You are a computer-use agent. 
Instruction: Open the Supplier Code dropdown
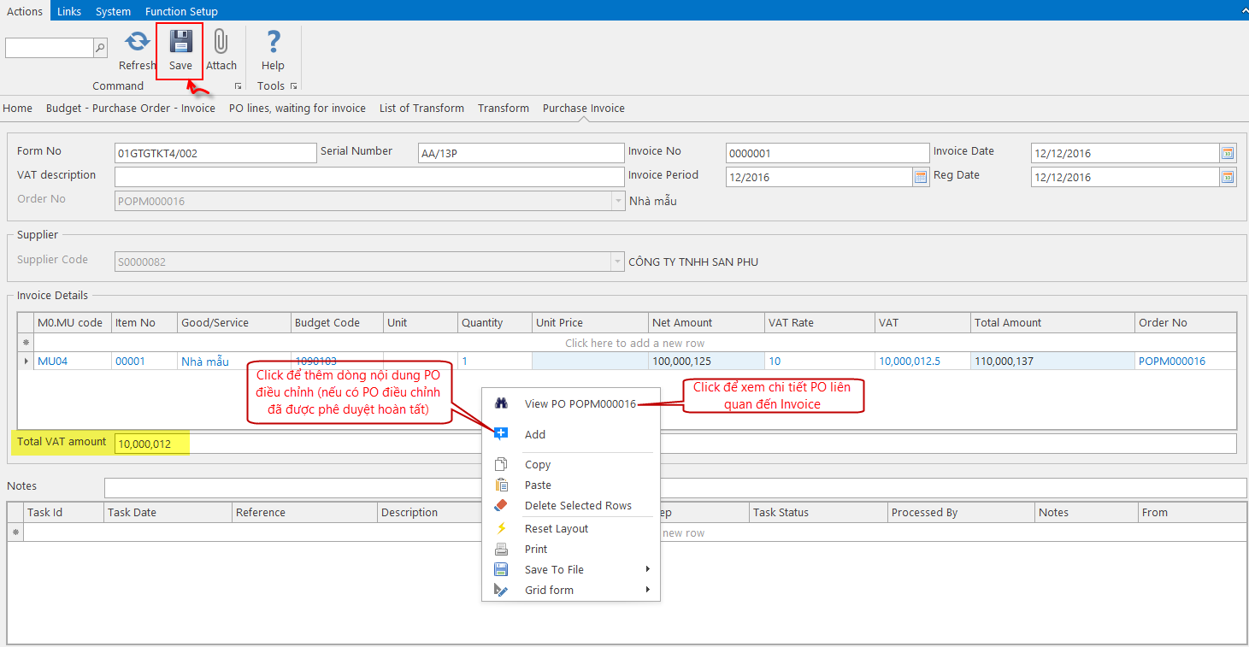618,262
